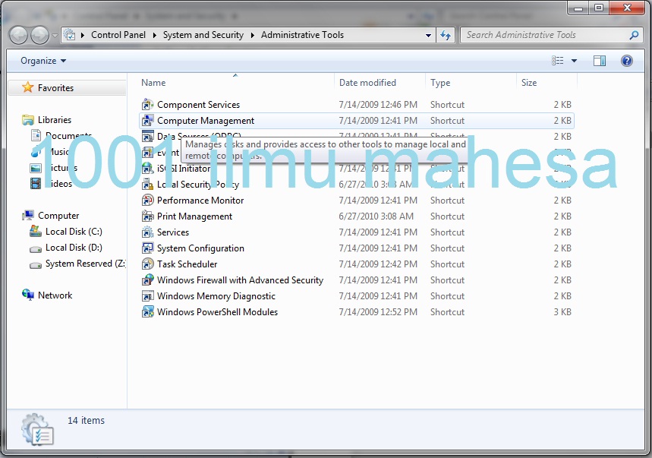Click the Local Disk (D:) drive icon
Image resolution: width=652 pixels, height=458 pixels.
(36, 249)
